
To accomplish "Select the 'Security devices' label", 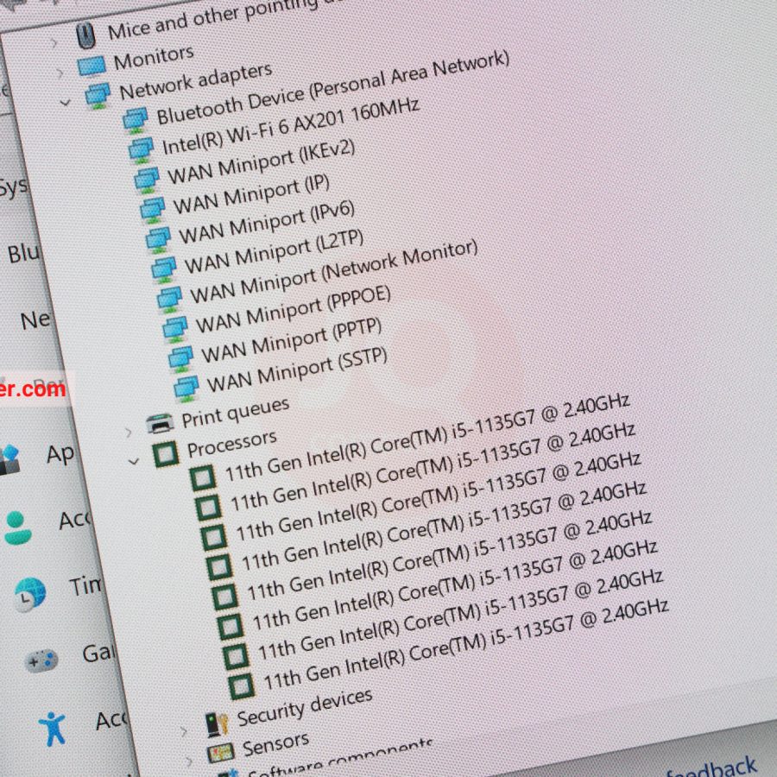I will 305,707.
